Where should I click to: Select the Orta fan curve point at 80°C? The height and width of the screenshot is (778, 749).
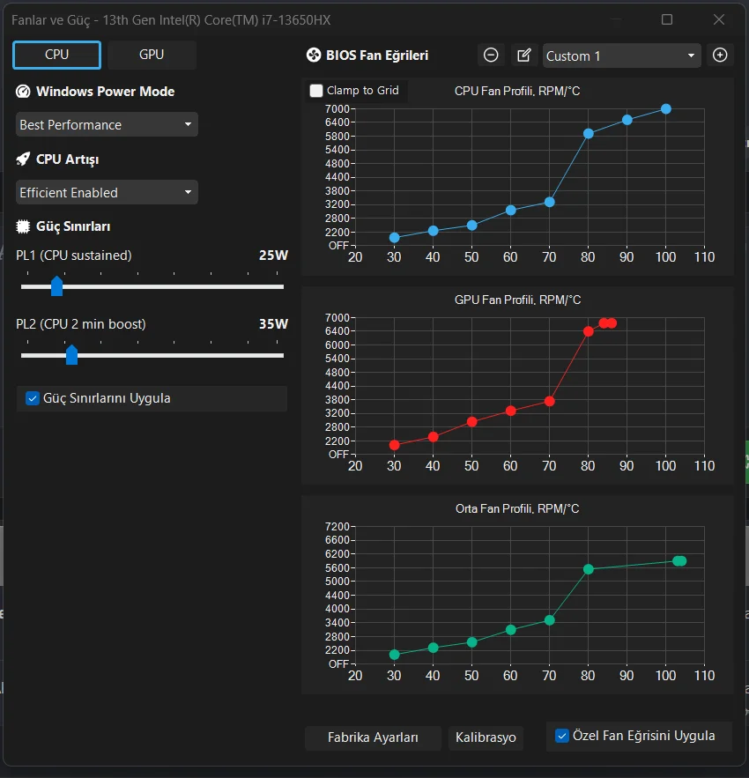588,569
